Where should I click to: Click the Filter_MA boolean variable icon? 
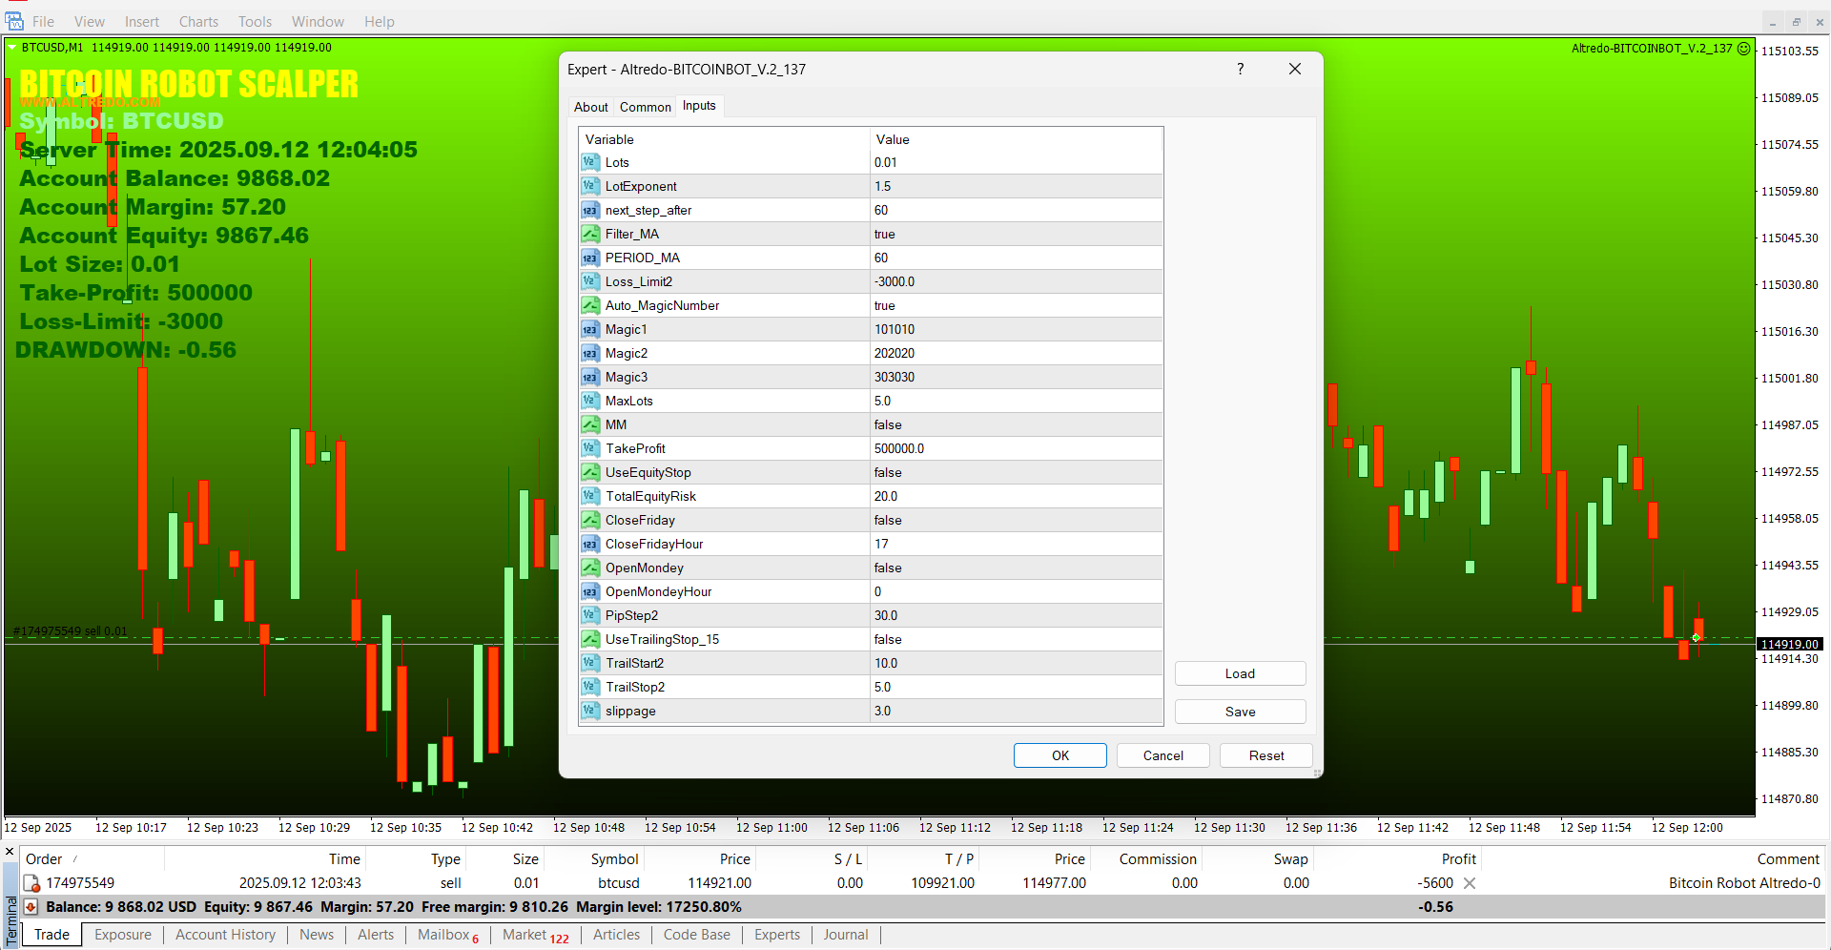click(589, 234)
